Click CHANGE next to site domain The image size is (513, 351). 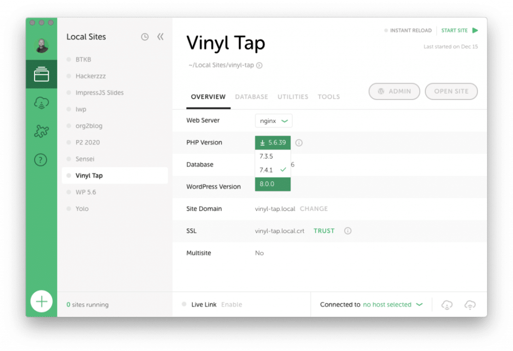click(x=314, y=208)
